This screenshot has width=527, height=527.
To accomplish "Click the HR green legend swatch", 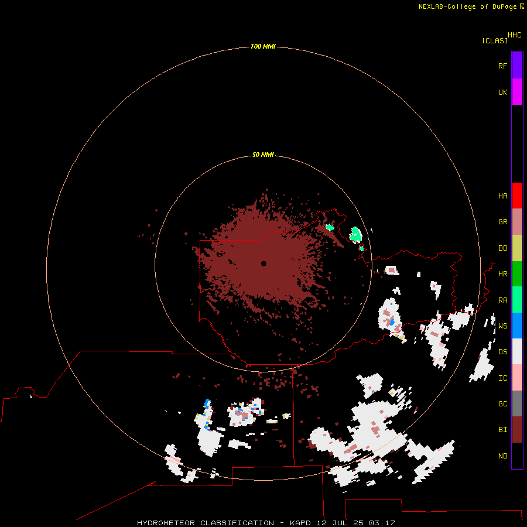I will [517, 274].
